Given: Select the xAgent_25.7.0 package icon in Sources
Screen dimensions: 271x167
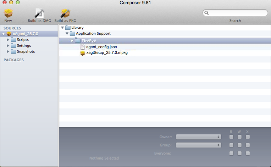Looking at the screenshot, I should pos(9,34).
